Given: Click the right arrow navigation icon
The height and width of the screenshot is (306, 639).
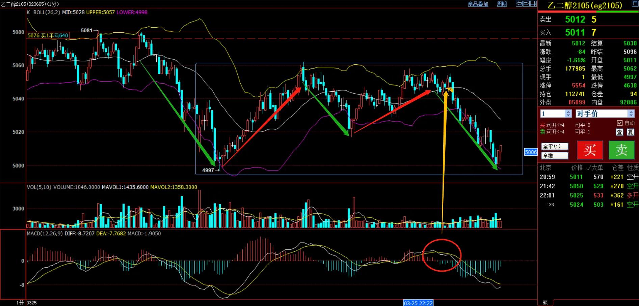Looking at the screenshot, I should (x=526, y=4).
